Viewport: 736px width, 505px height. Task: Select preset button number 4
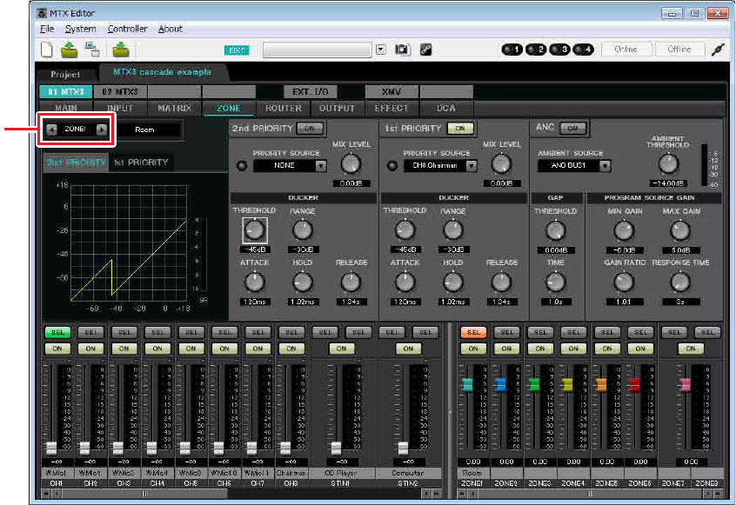[584, 50]
